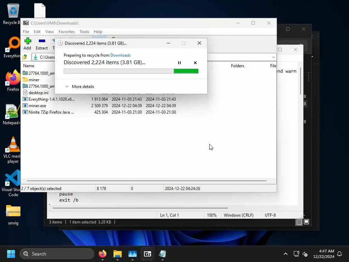Open the View menu in 7-Zip
Image resolution: width=349 pixels, height=262 pixels.
[x=50, y=32]
